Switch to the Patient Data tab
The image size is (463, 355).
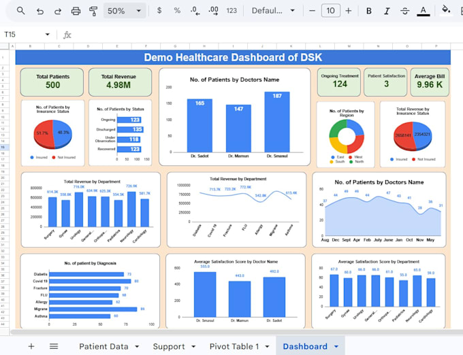point(103,346)
